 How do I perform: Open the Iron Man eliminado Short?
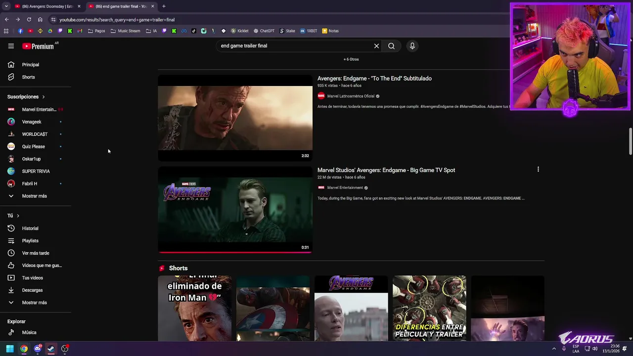(195, 308)
